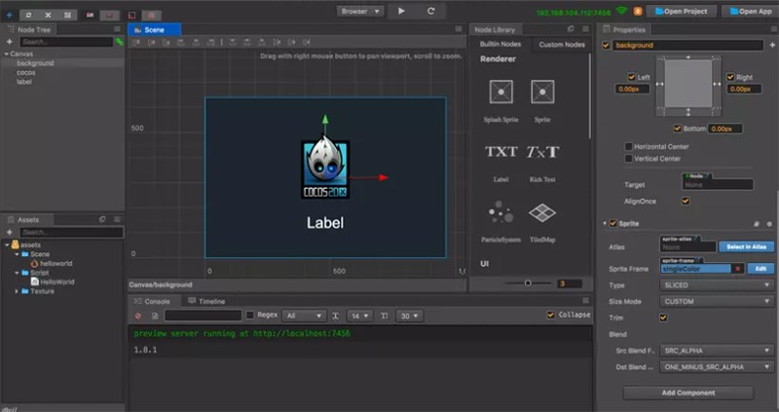Click the Add Component button

click(x=687, y=392)
